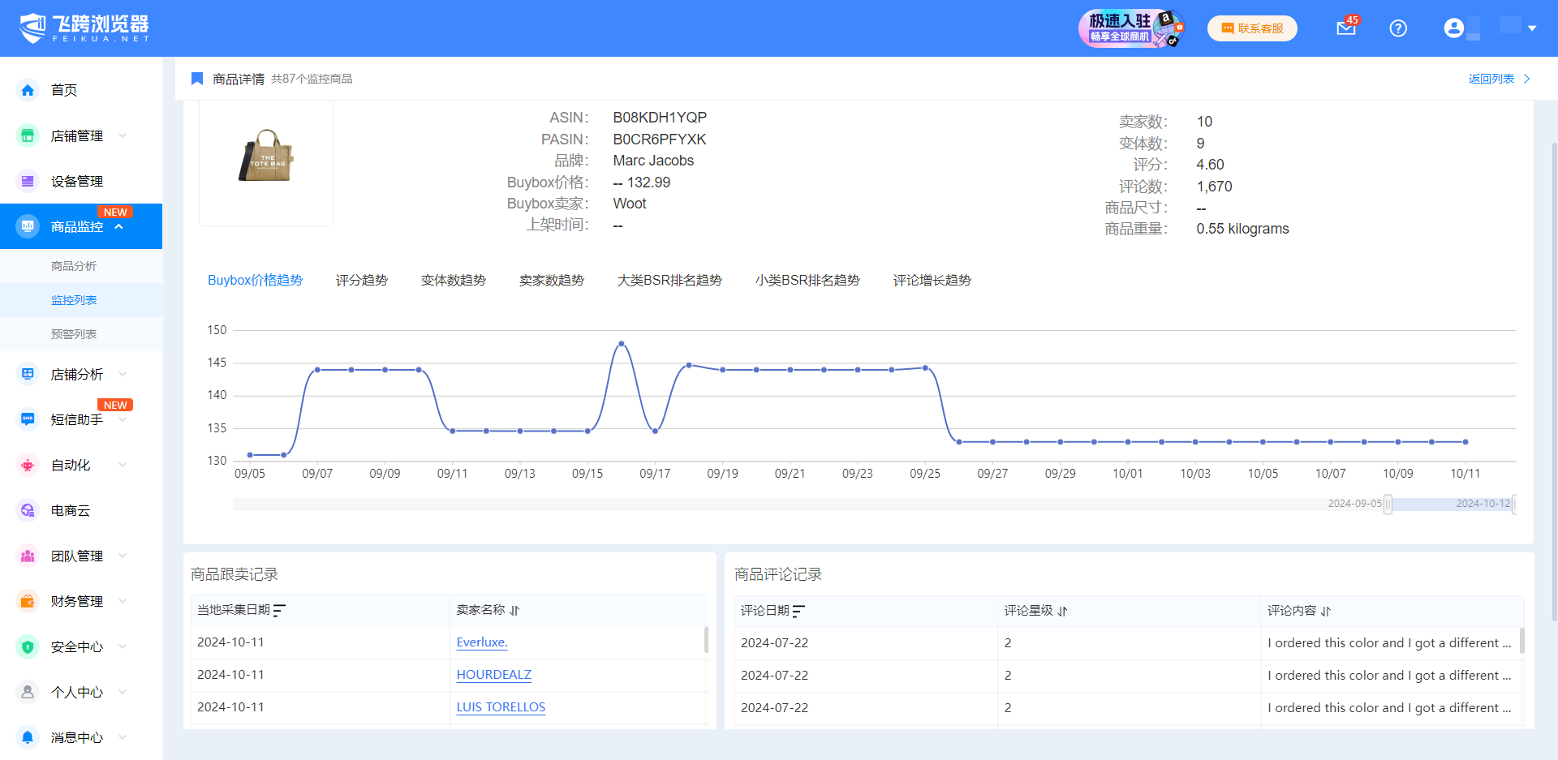The width and height of the screenshot is (1558, 760).
Task: Click the 电商云 cloud icon
Action: [x=28, y=510]
